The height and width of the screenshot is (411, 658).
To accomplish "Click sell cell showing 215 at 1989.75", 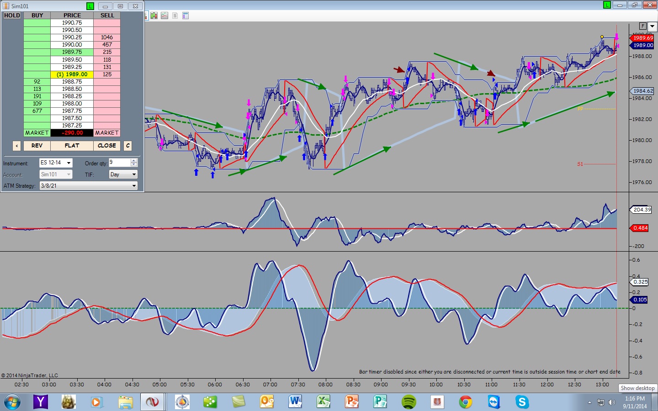I will [x=107, y=52].
